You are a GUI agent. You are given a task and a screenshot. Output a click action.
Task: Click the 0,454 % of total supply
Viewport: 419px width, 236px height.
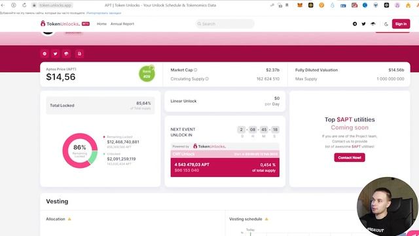[x=264, y=168]
